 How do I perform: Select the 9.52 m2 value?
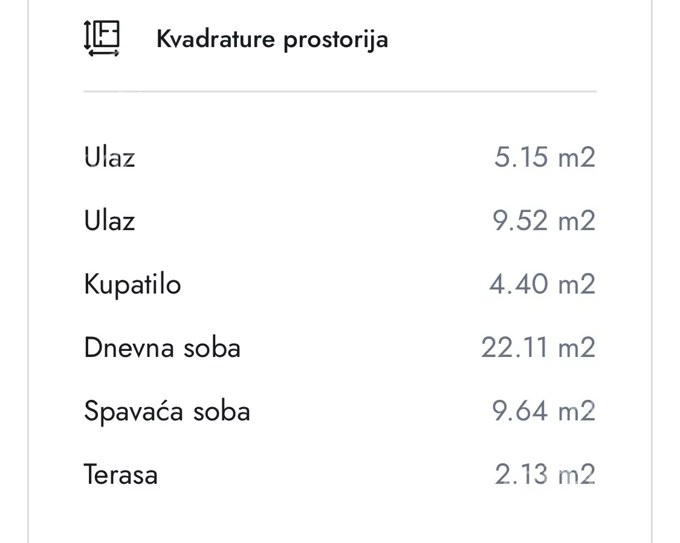coord(544,220)
